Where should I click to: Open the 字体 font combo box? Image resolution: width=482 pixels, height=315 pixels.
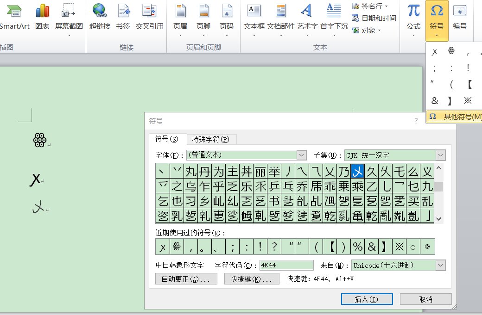(247, 155)
